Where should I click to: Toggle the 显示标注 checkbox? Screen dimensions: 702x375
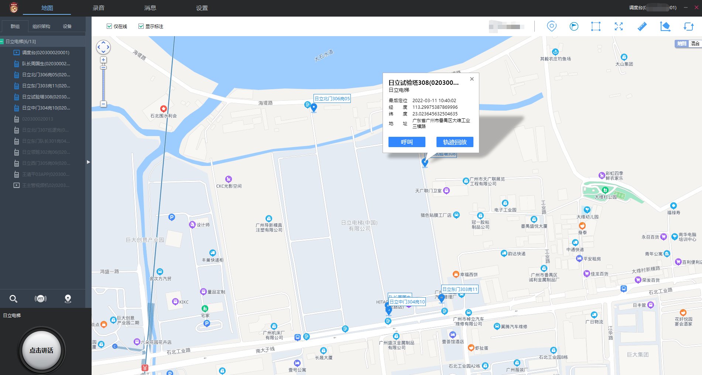(x=141, y=26)
